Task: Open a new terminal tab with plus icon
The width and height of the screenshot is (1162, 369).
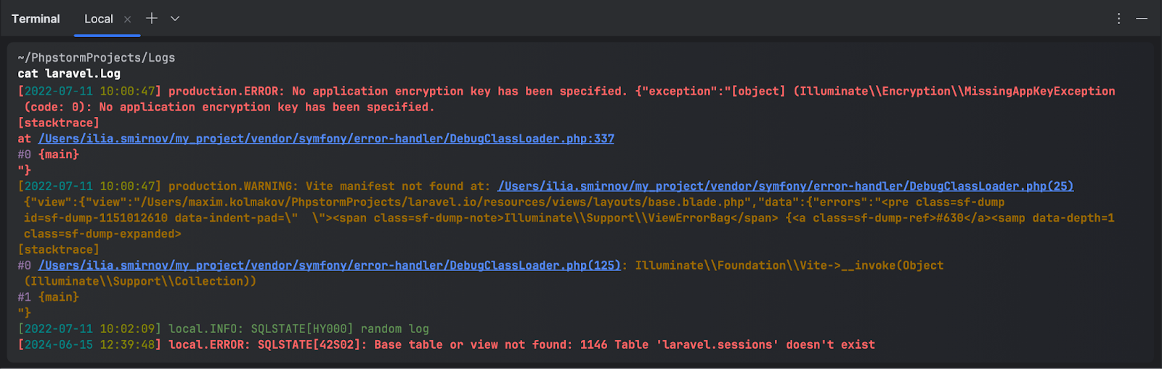Action: pos(151,18)
